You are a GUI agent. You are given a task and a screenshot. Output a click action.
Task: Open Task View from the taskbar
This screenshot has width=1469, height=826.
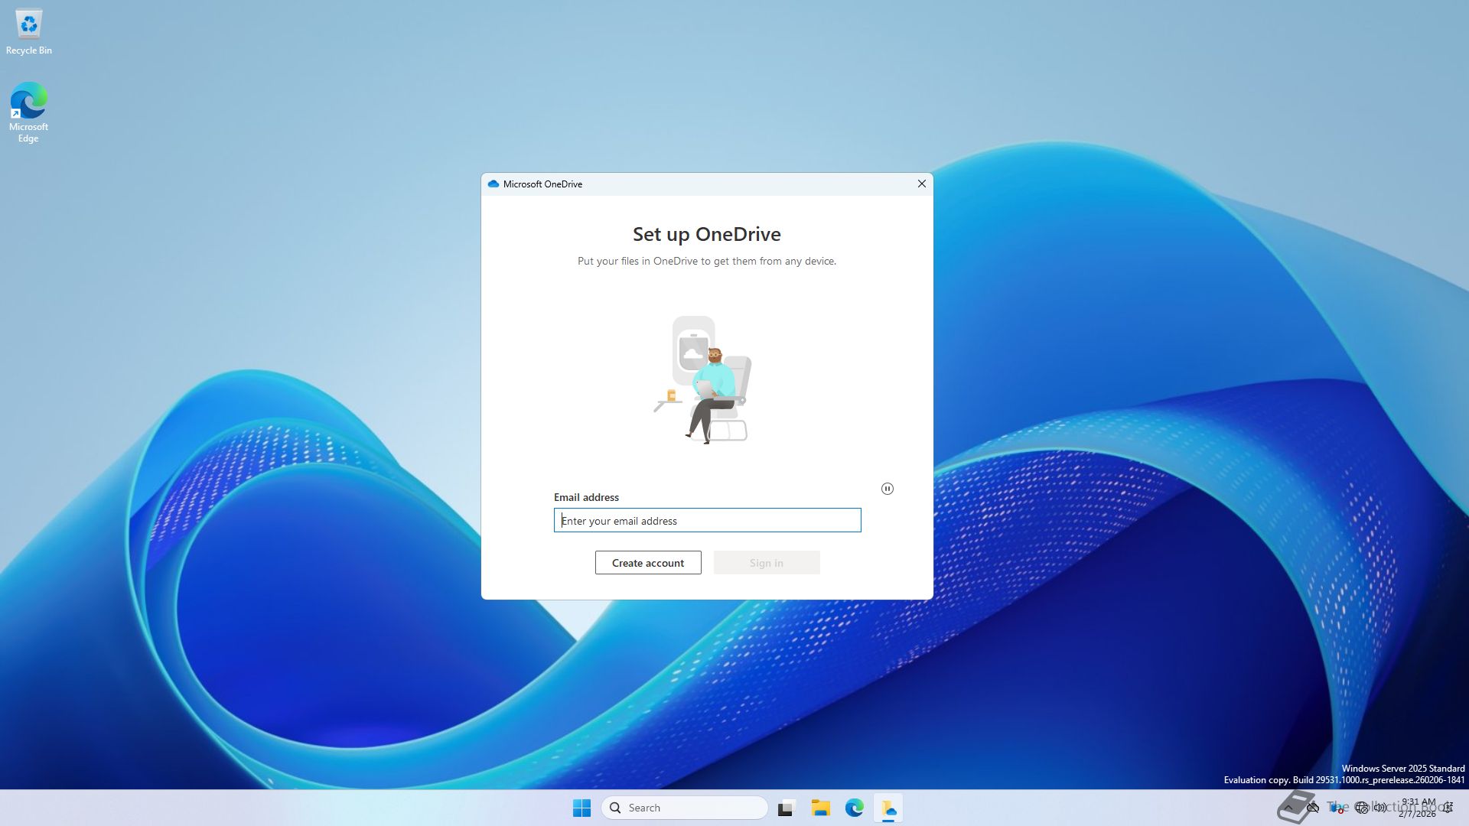click(x=786, y=808)
